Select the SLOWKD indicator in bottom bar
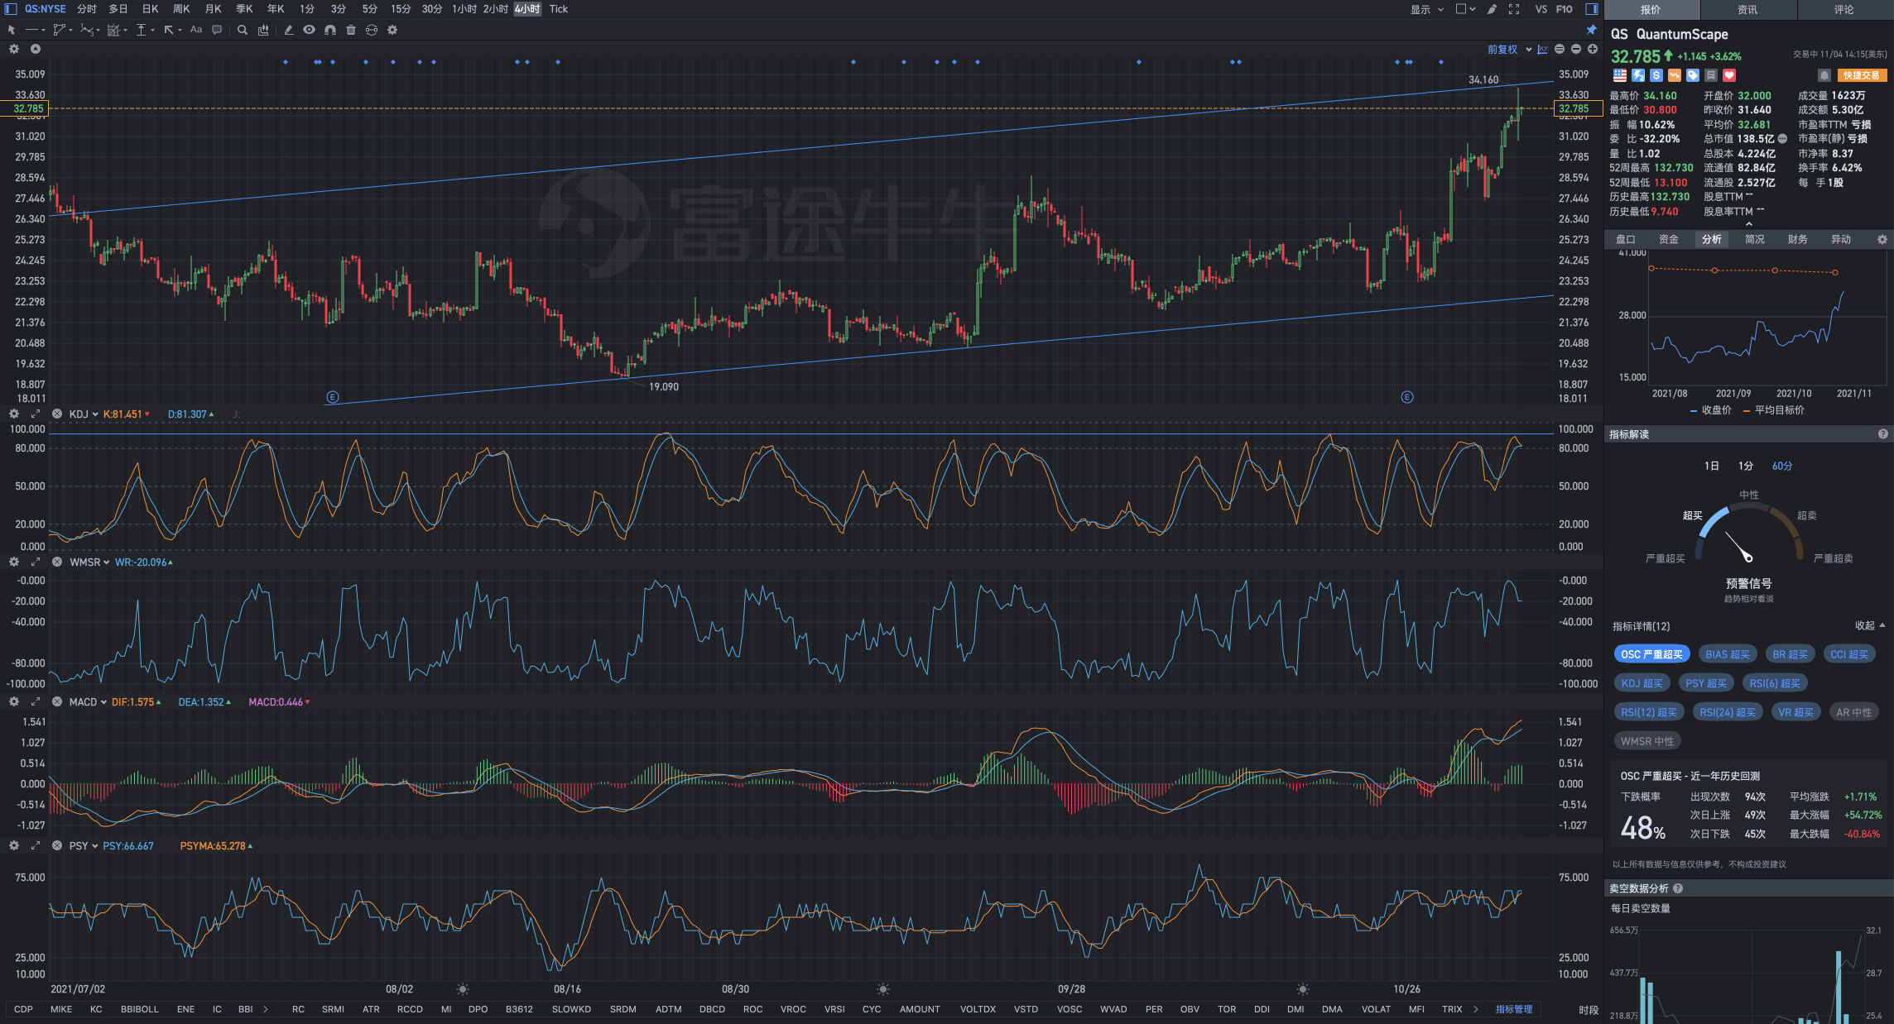Viewport: 1894px width, 1024px height. point(571,1009)
